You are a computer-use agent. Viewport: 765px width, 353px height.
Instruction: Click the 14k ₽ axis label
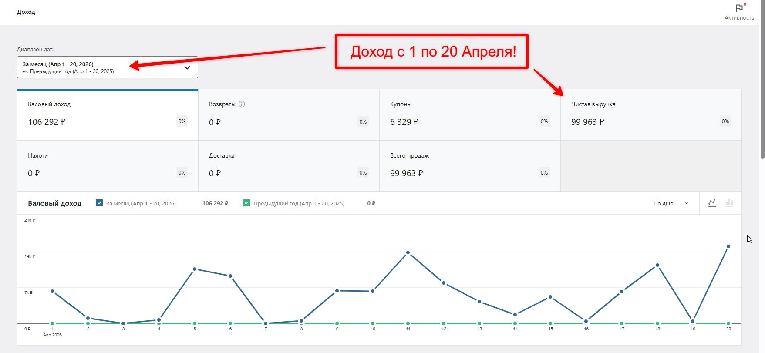click(30, 256)
